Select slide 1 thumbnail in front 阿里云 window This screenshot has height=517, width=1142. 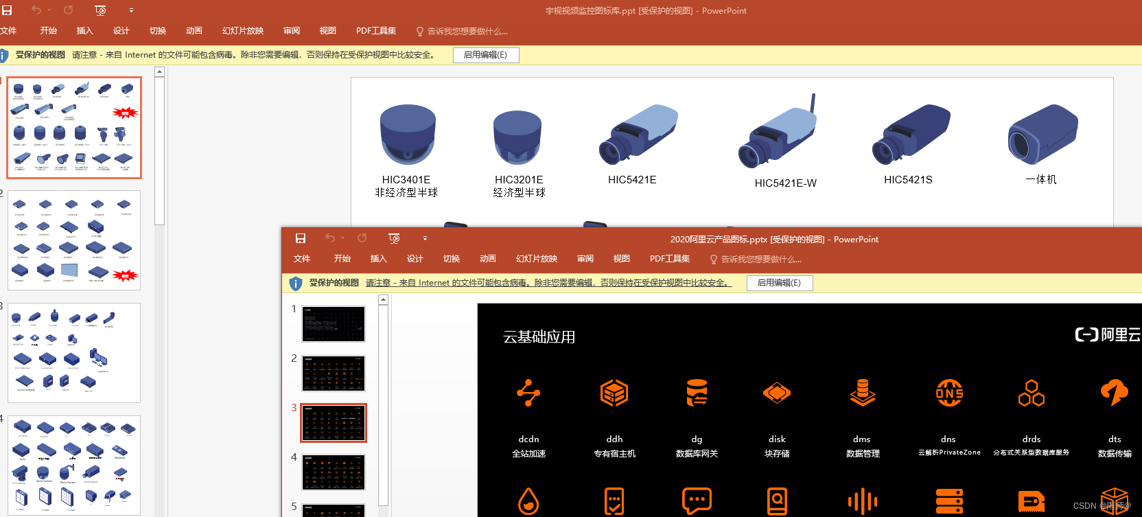click(334, 324)
